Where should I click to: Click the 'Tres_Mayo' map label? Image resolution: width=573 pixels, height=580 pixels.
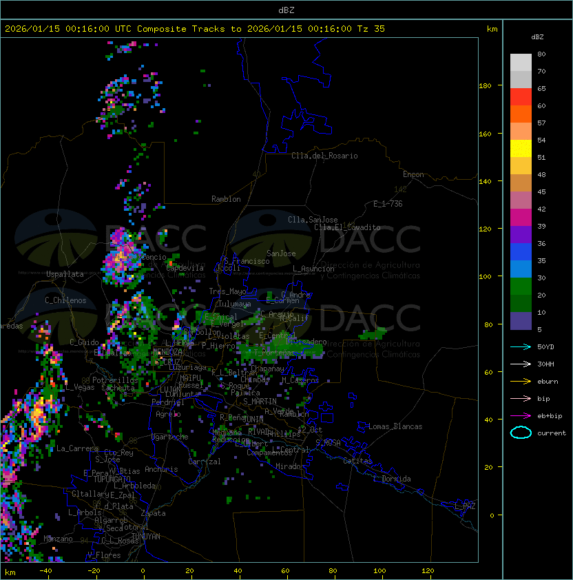[227, 291]
